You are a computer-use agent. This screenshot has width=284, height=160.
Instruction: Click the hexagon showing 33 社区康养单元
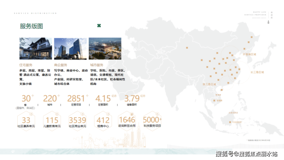26,121
